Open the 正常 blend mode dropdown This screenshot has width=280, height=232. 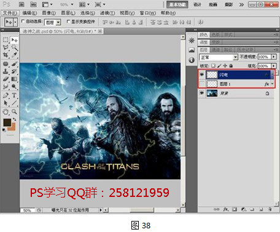pos(235,57)
